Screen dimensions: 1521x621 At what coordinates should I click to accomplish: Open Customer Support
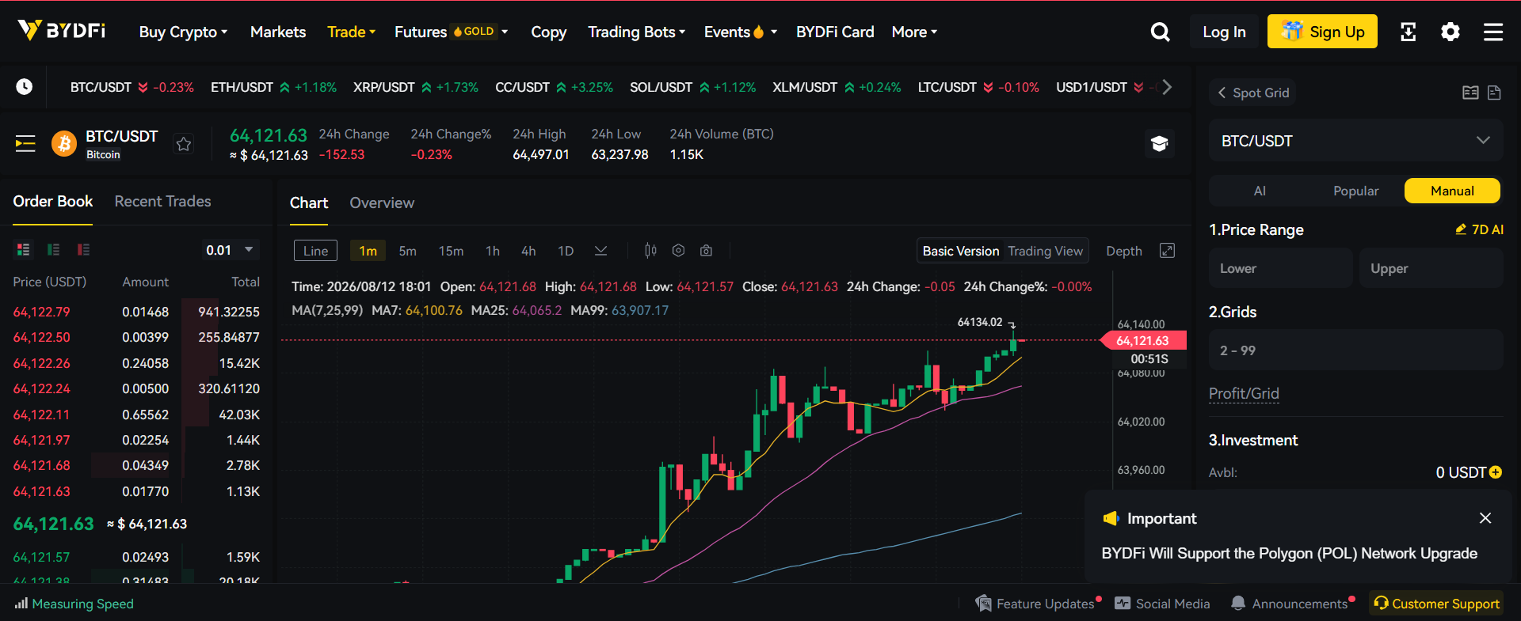pos(1437,604)
